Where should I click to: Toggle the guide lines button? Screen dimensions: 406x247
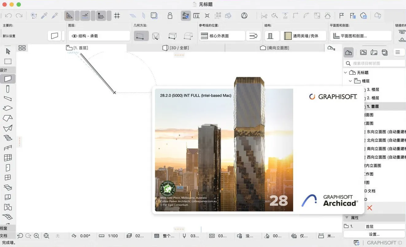[85, 16]
